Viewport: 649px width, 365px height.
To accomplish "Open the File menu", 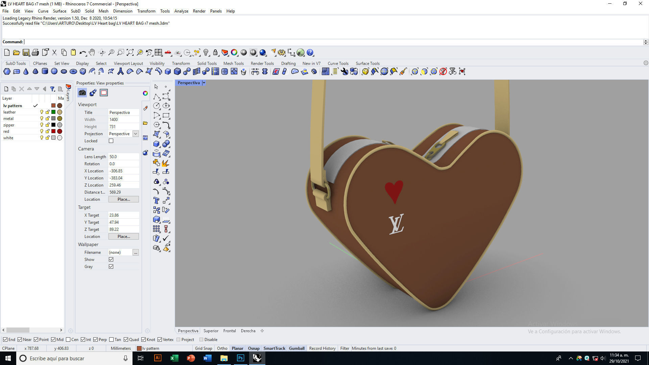I will click(5, 11).
